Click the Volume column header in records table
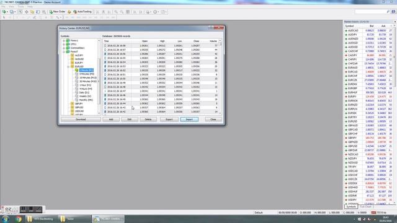 213,41
